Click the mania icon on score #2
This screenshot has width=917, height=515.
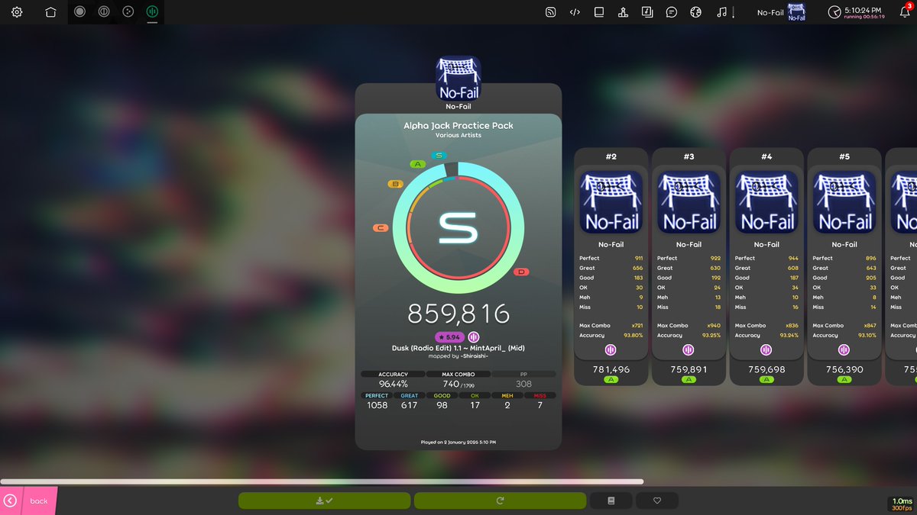(611, 349)
